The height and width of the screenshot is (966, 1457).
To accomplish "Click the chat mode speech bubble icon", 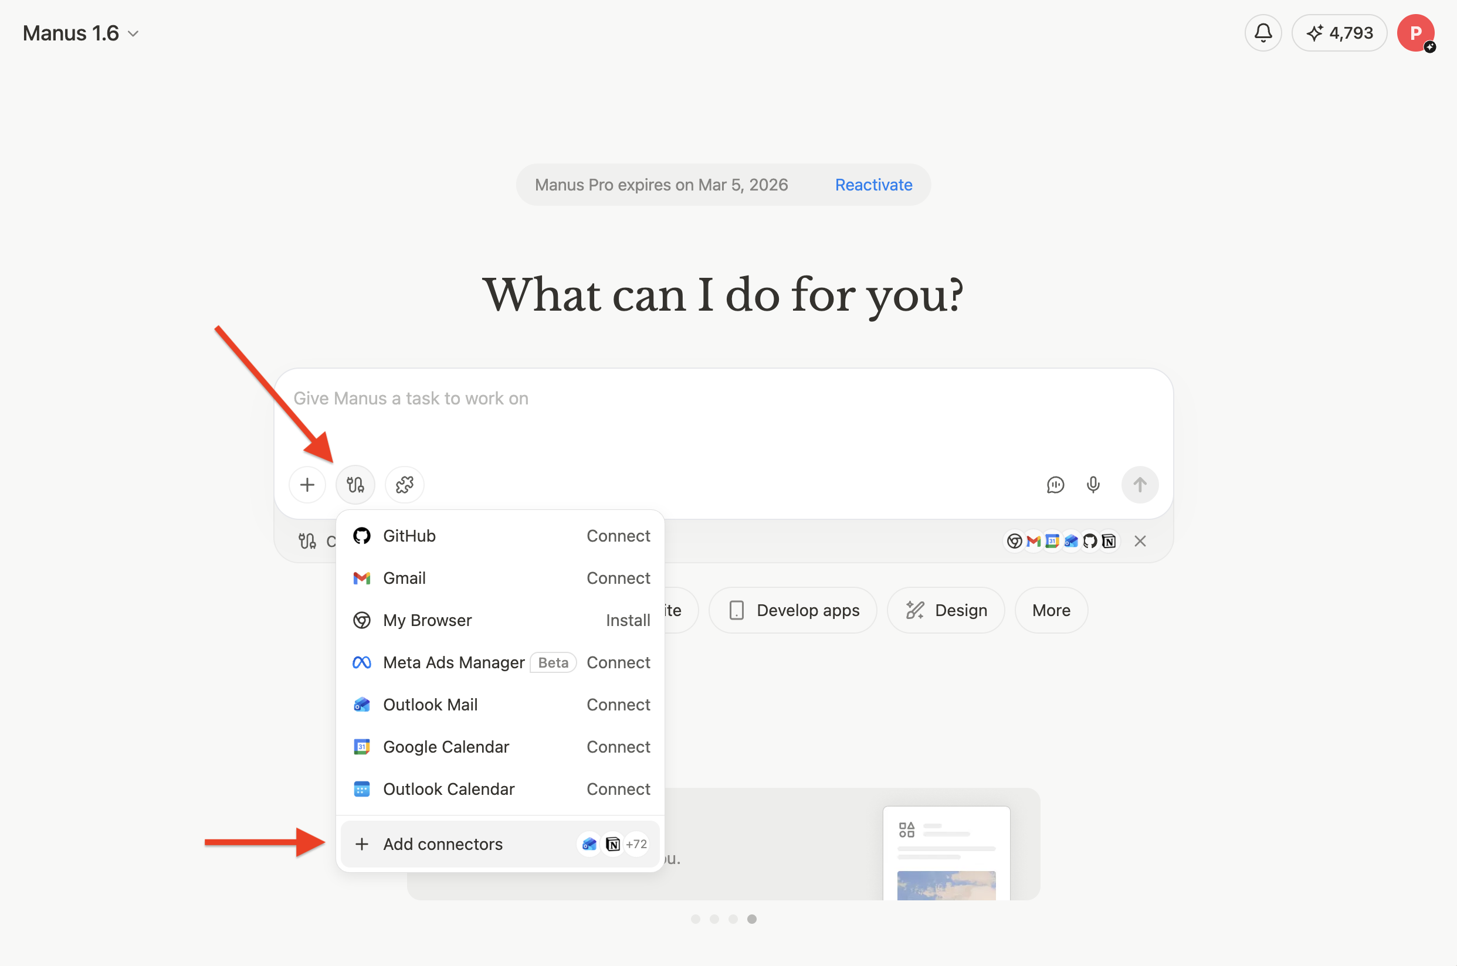I will [1055, 485].
